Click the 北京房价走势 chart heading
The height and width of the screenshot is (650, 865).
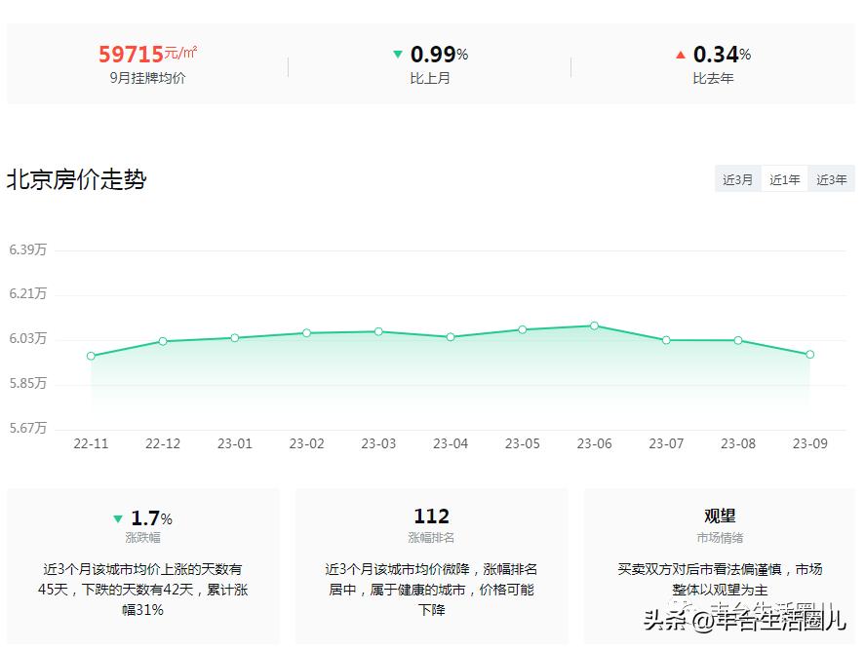point(76,180)
